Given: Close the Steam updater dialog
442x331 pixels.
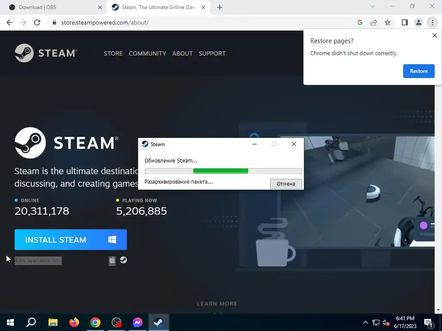Looking at the screenshot, I should pos(294,144).
